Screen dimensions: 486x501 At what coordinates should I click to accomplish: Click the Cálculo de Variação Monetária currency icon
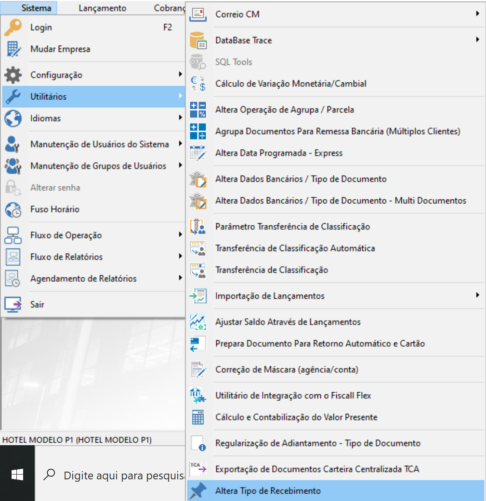coord(198,84)
